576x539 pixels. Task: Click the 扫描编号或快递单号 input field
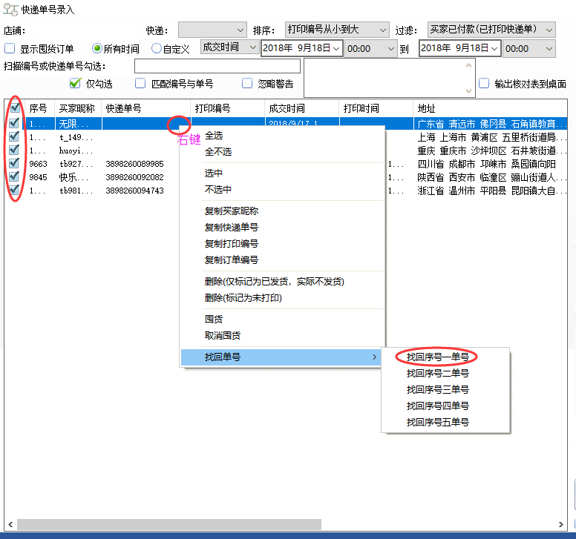217,67
